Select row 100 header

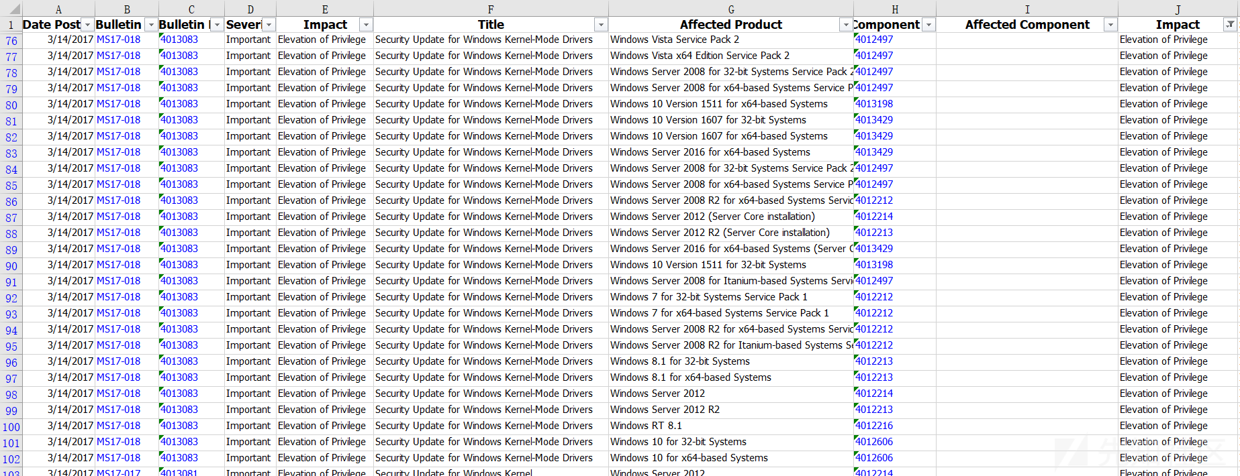tap(11, 427)
